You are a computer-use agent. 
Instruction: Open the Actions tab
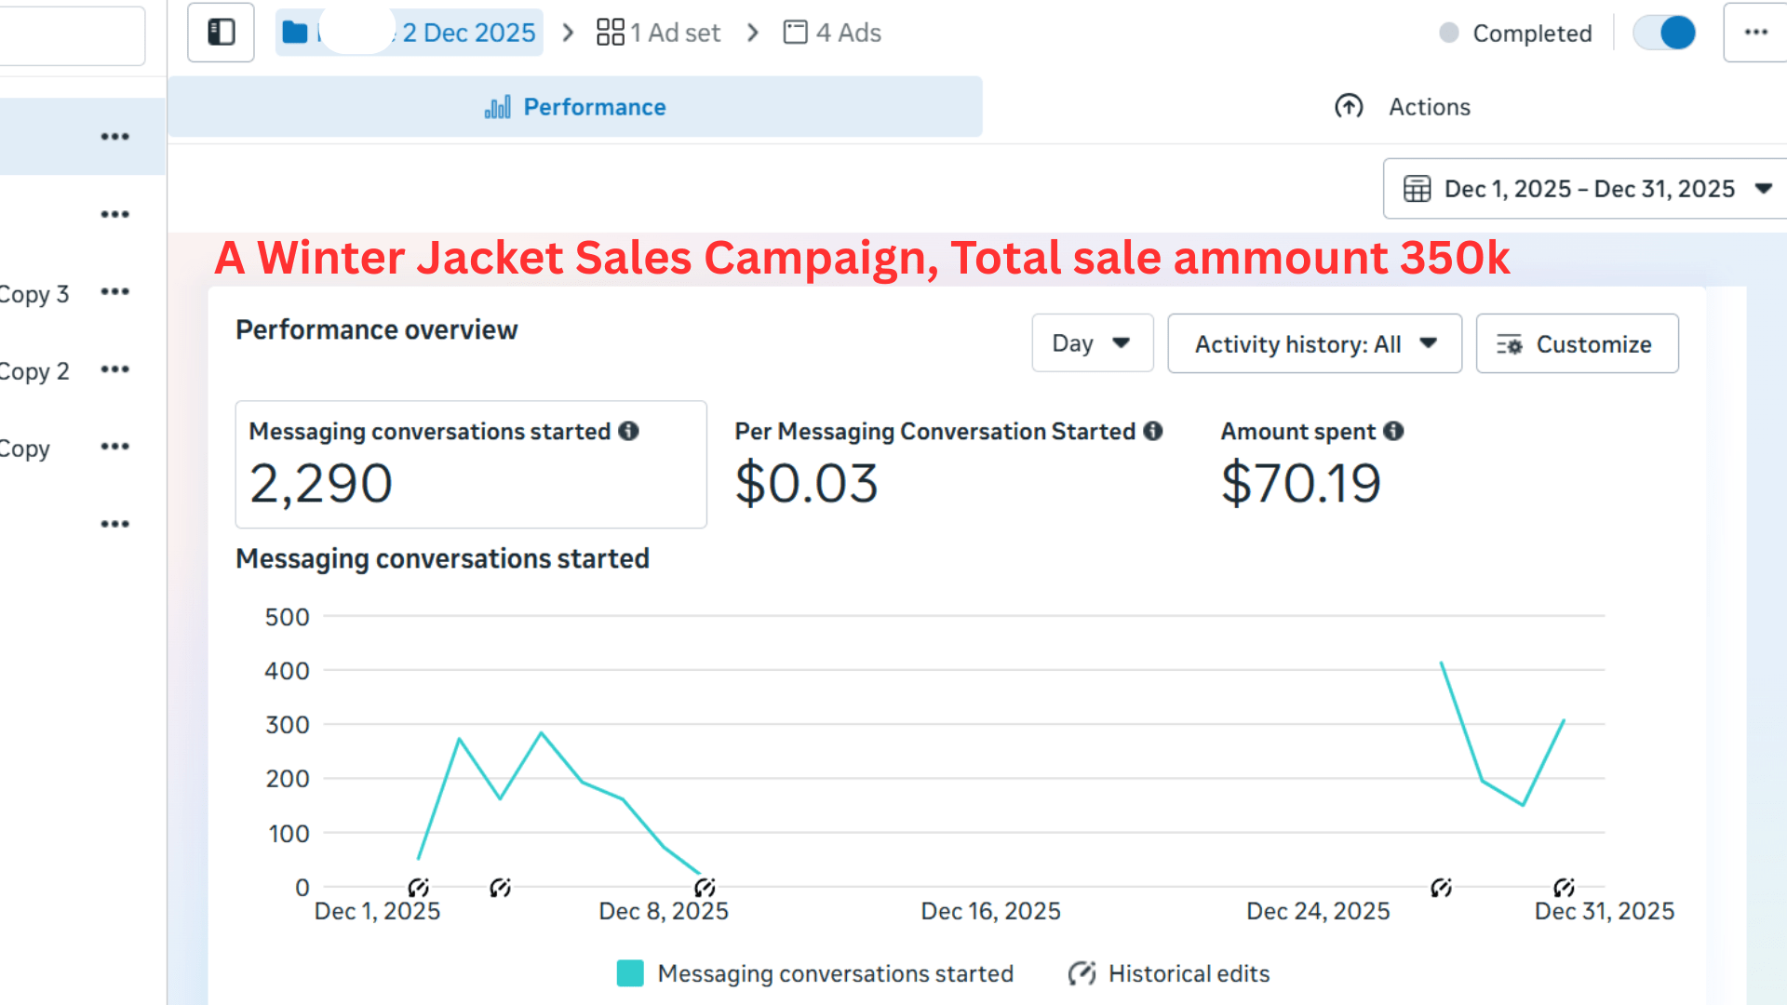[1429, 107]
